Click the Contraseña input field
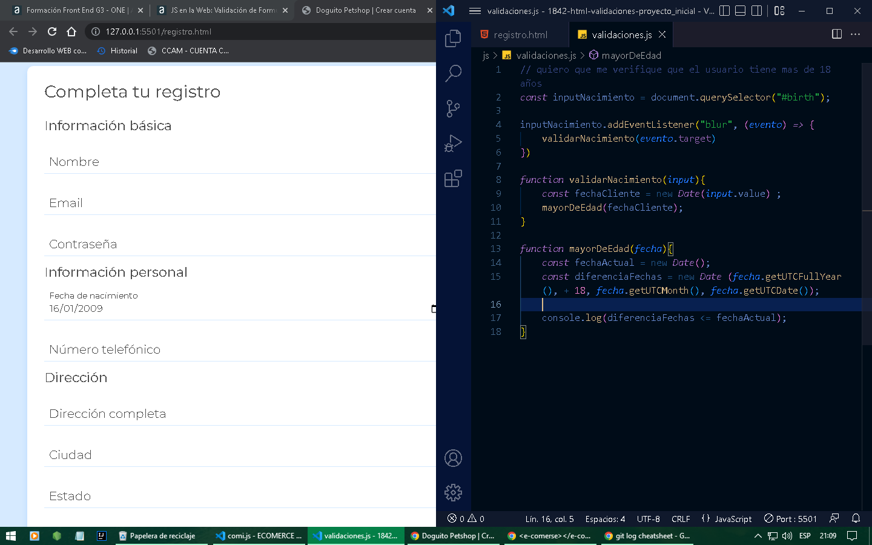 click(240, 244)
